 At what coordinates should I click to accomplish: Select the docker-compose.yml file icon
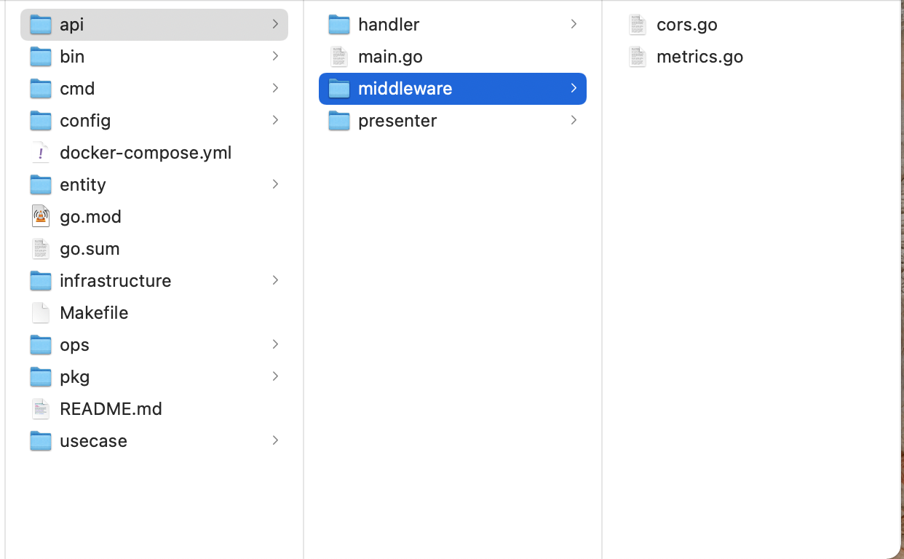pyautogui.click(x=41, y=153)
